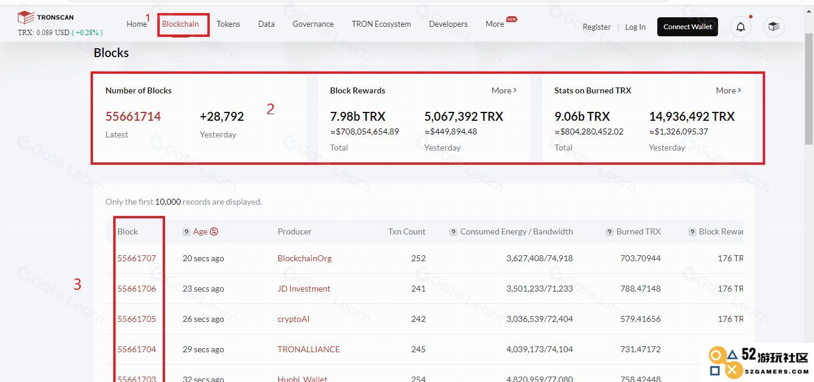Open the Governance menu
The height and width of the screenshot is (382, 814).
(x=313, y=24)
